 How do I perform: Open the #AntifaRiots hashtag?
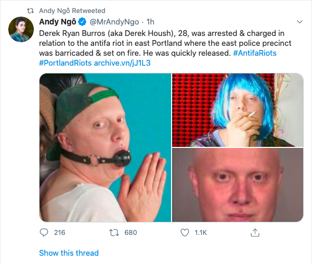click(255, 53)
